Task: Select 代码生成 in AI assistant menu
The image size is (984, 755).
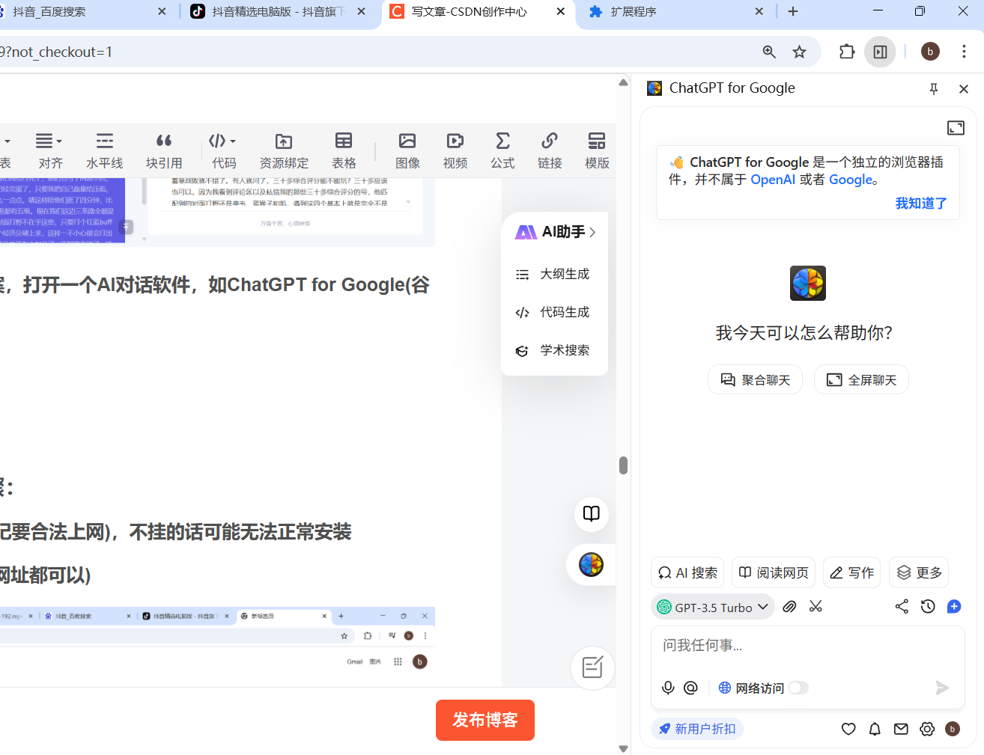Action: point(554,312)
